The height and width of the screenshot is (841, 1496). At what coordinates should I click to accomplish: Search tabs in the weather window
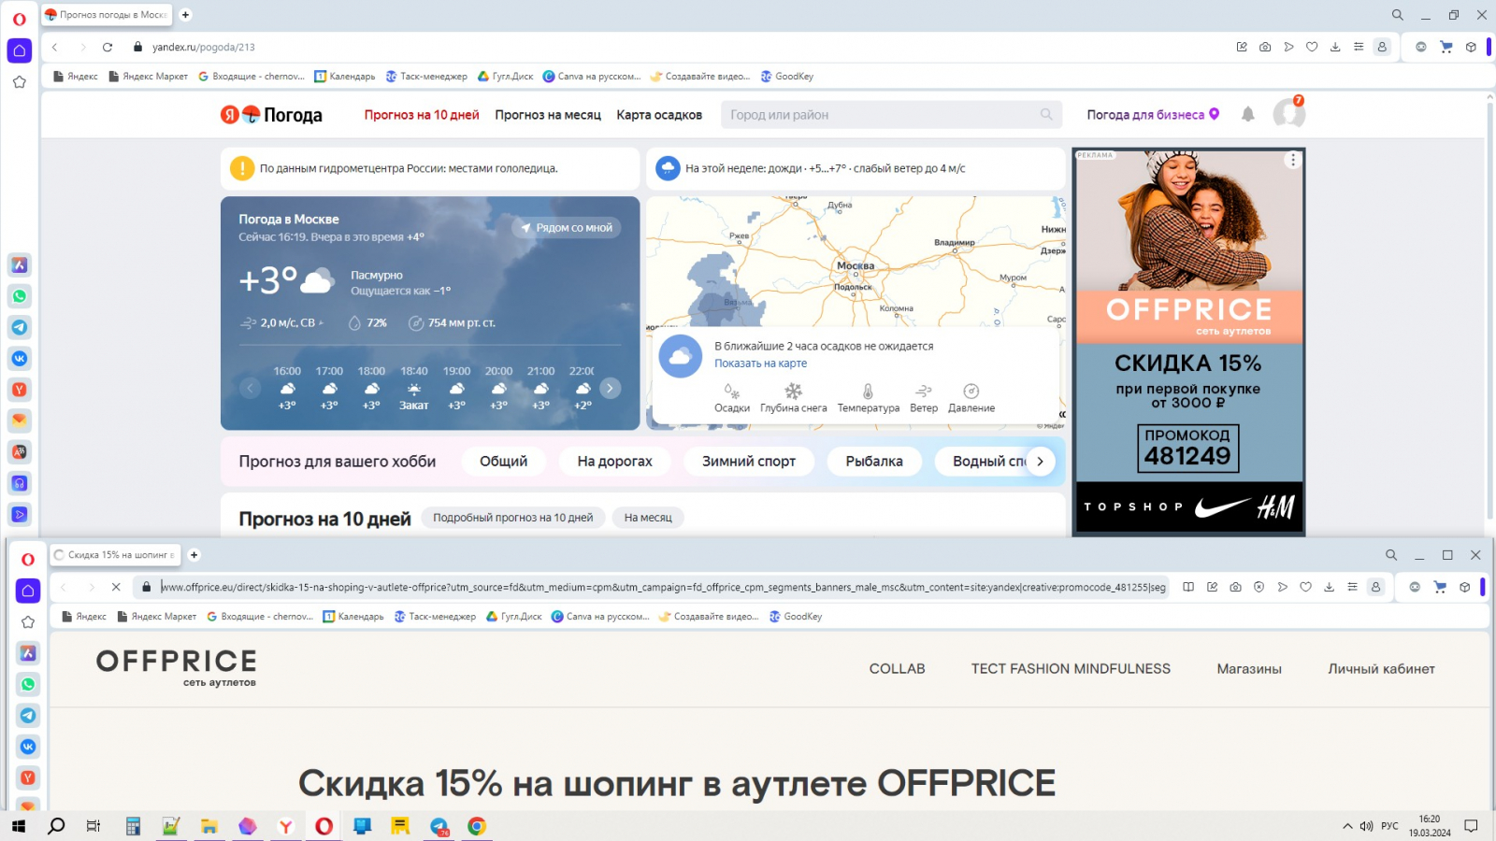(1397, 15)
